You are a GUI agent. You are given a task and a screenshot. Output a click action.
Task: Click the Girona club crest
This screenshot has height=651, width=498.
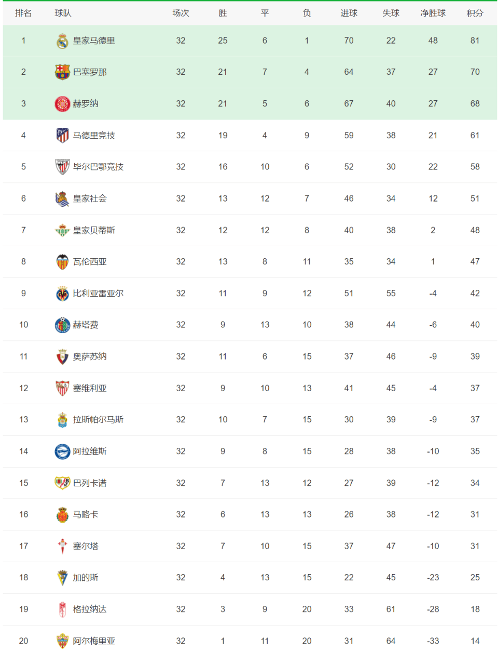point(62,104)
